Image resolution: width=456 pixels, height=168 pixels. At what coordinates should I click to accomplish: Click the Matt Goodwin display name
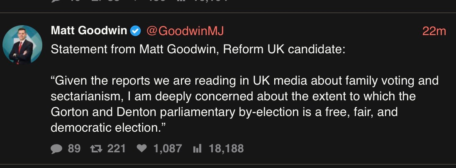pyautogui.click(x=89, y=31)
